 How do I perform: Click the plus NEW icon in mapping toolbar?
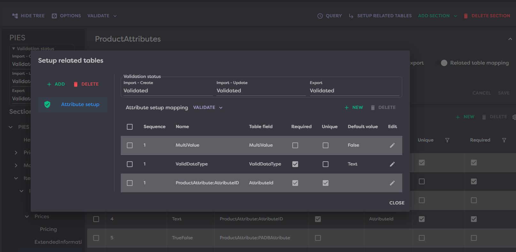click(x=347, y=108)
